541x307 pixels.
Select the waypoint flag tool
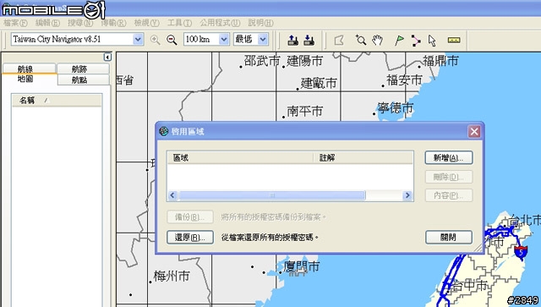(399, 40)
